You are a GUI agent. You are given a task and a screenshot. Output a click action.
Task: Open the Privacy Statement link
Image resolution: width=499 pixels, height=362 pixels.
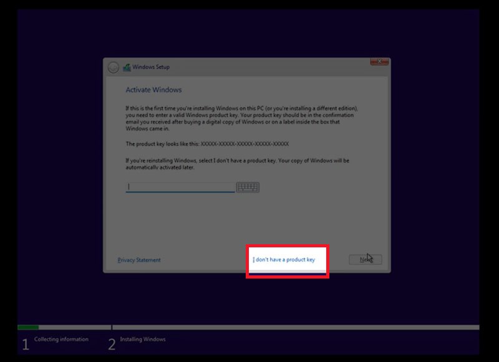(x=139, y=260)
